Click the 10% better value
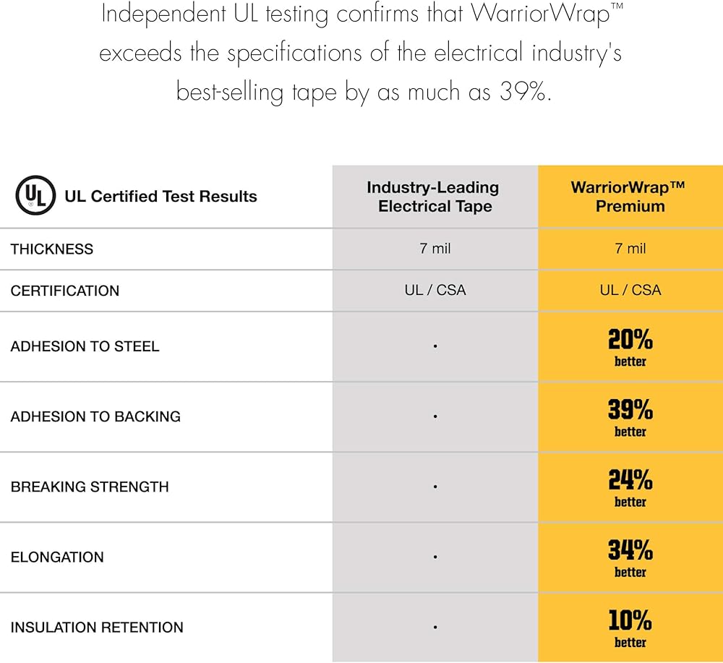 [x=630, y=628]
